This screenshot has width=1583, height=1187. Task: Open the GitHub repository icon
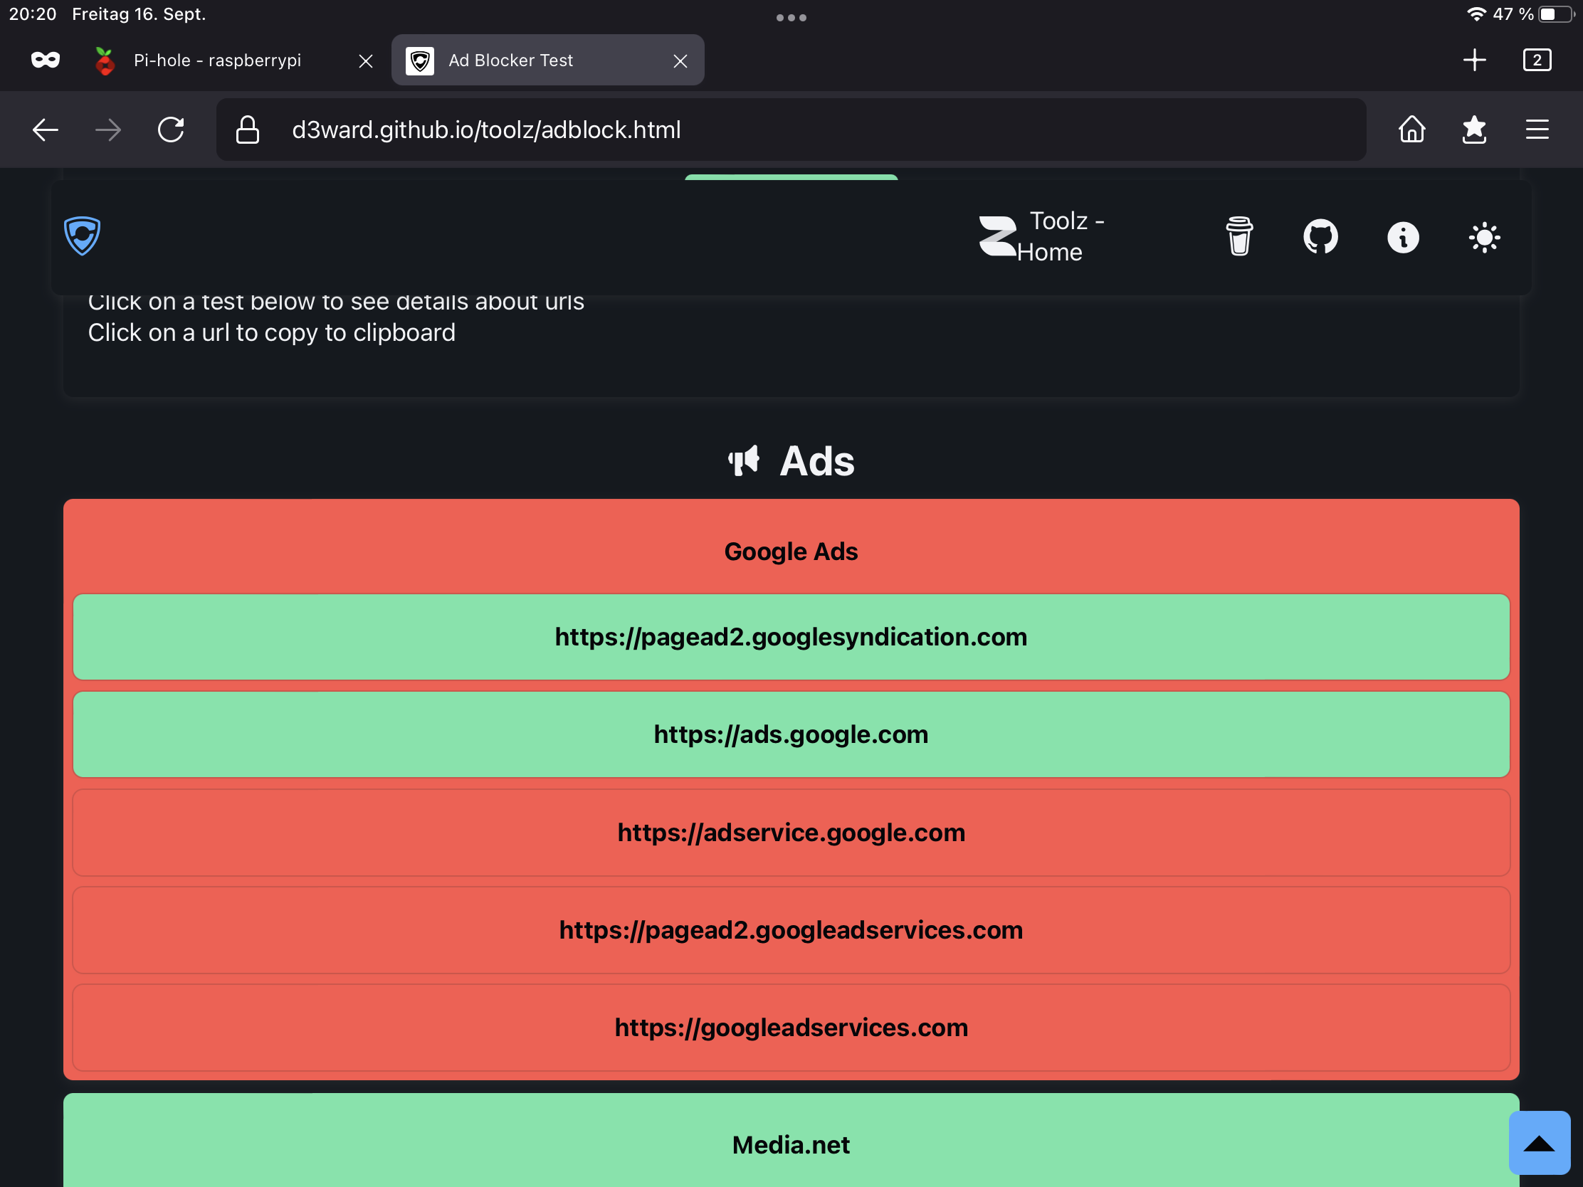(x=1320, y=237)
